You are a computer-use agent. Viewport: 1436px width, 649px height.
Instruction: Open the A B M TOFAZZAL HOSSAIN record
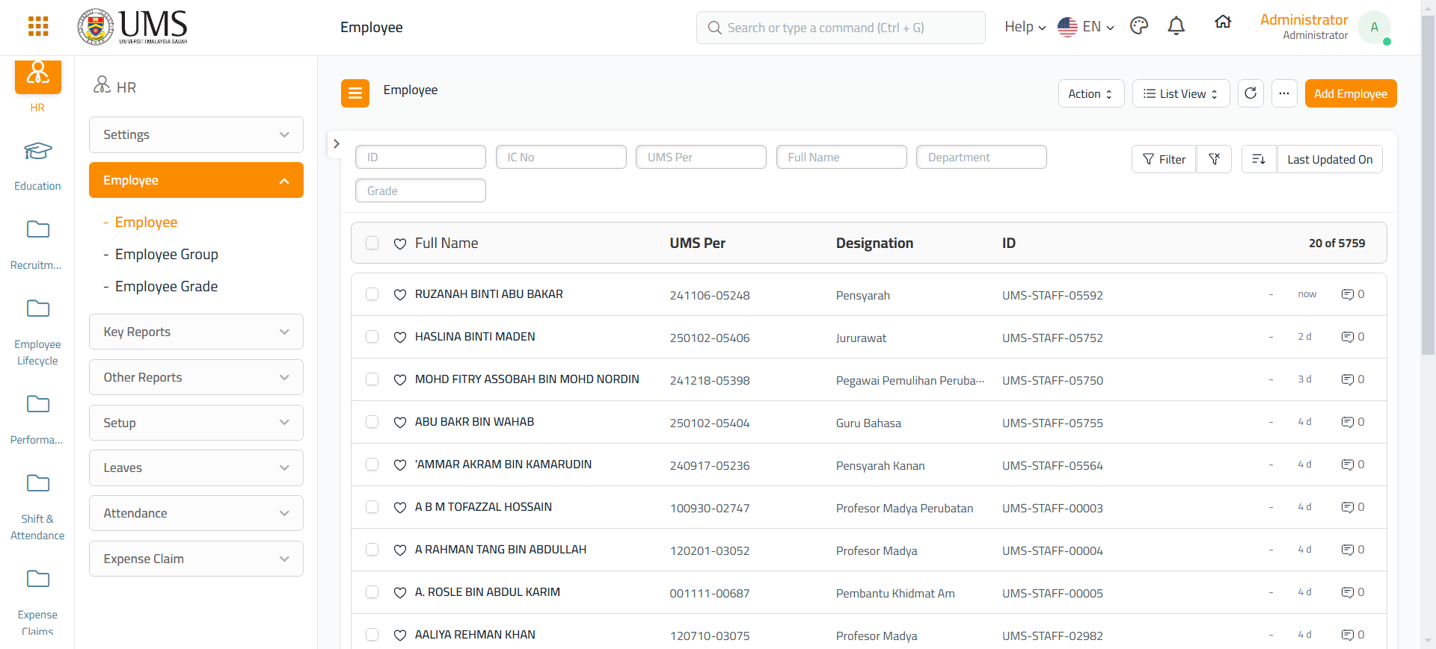point(483,507)
